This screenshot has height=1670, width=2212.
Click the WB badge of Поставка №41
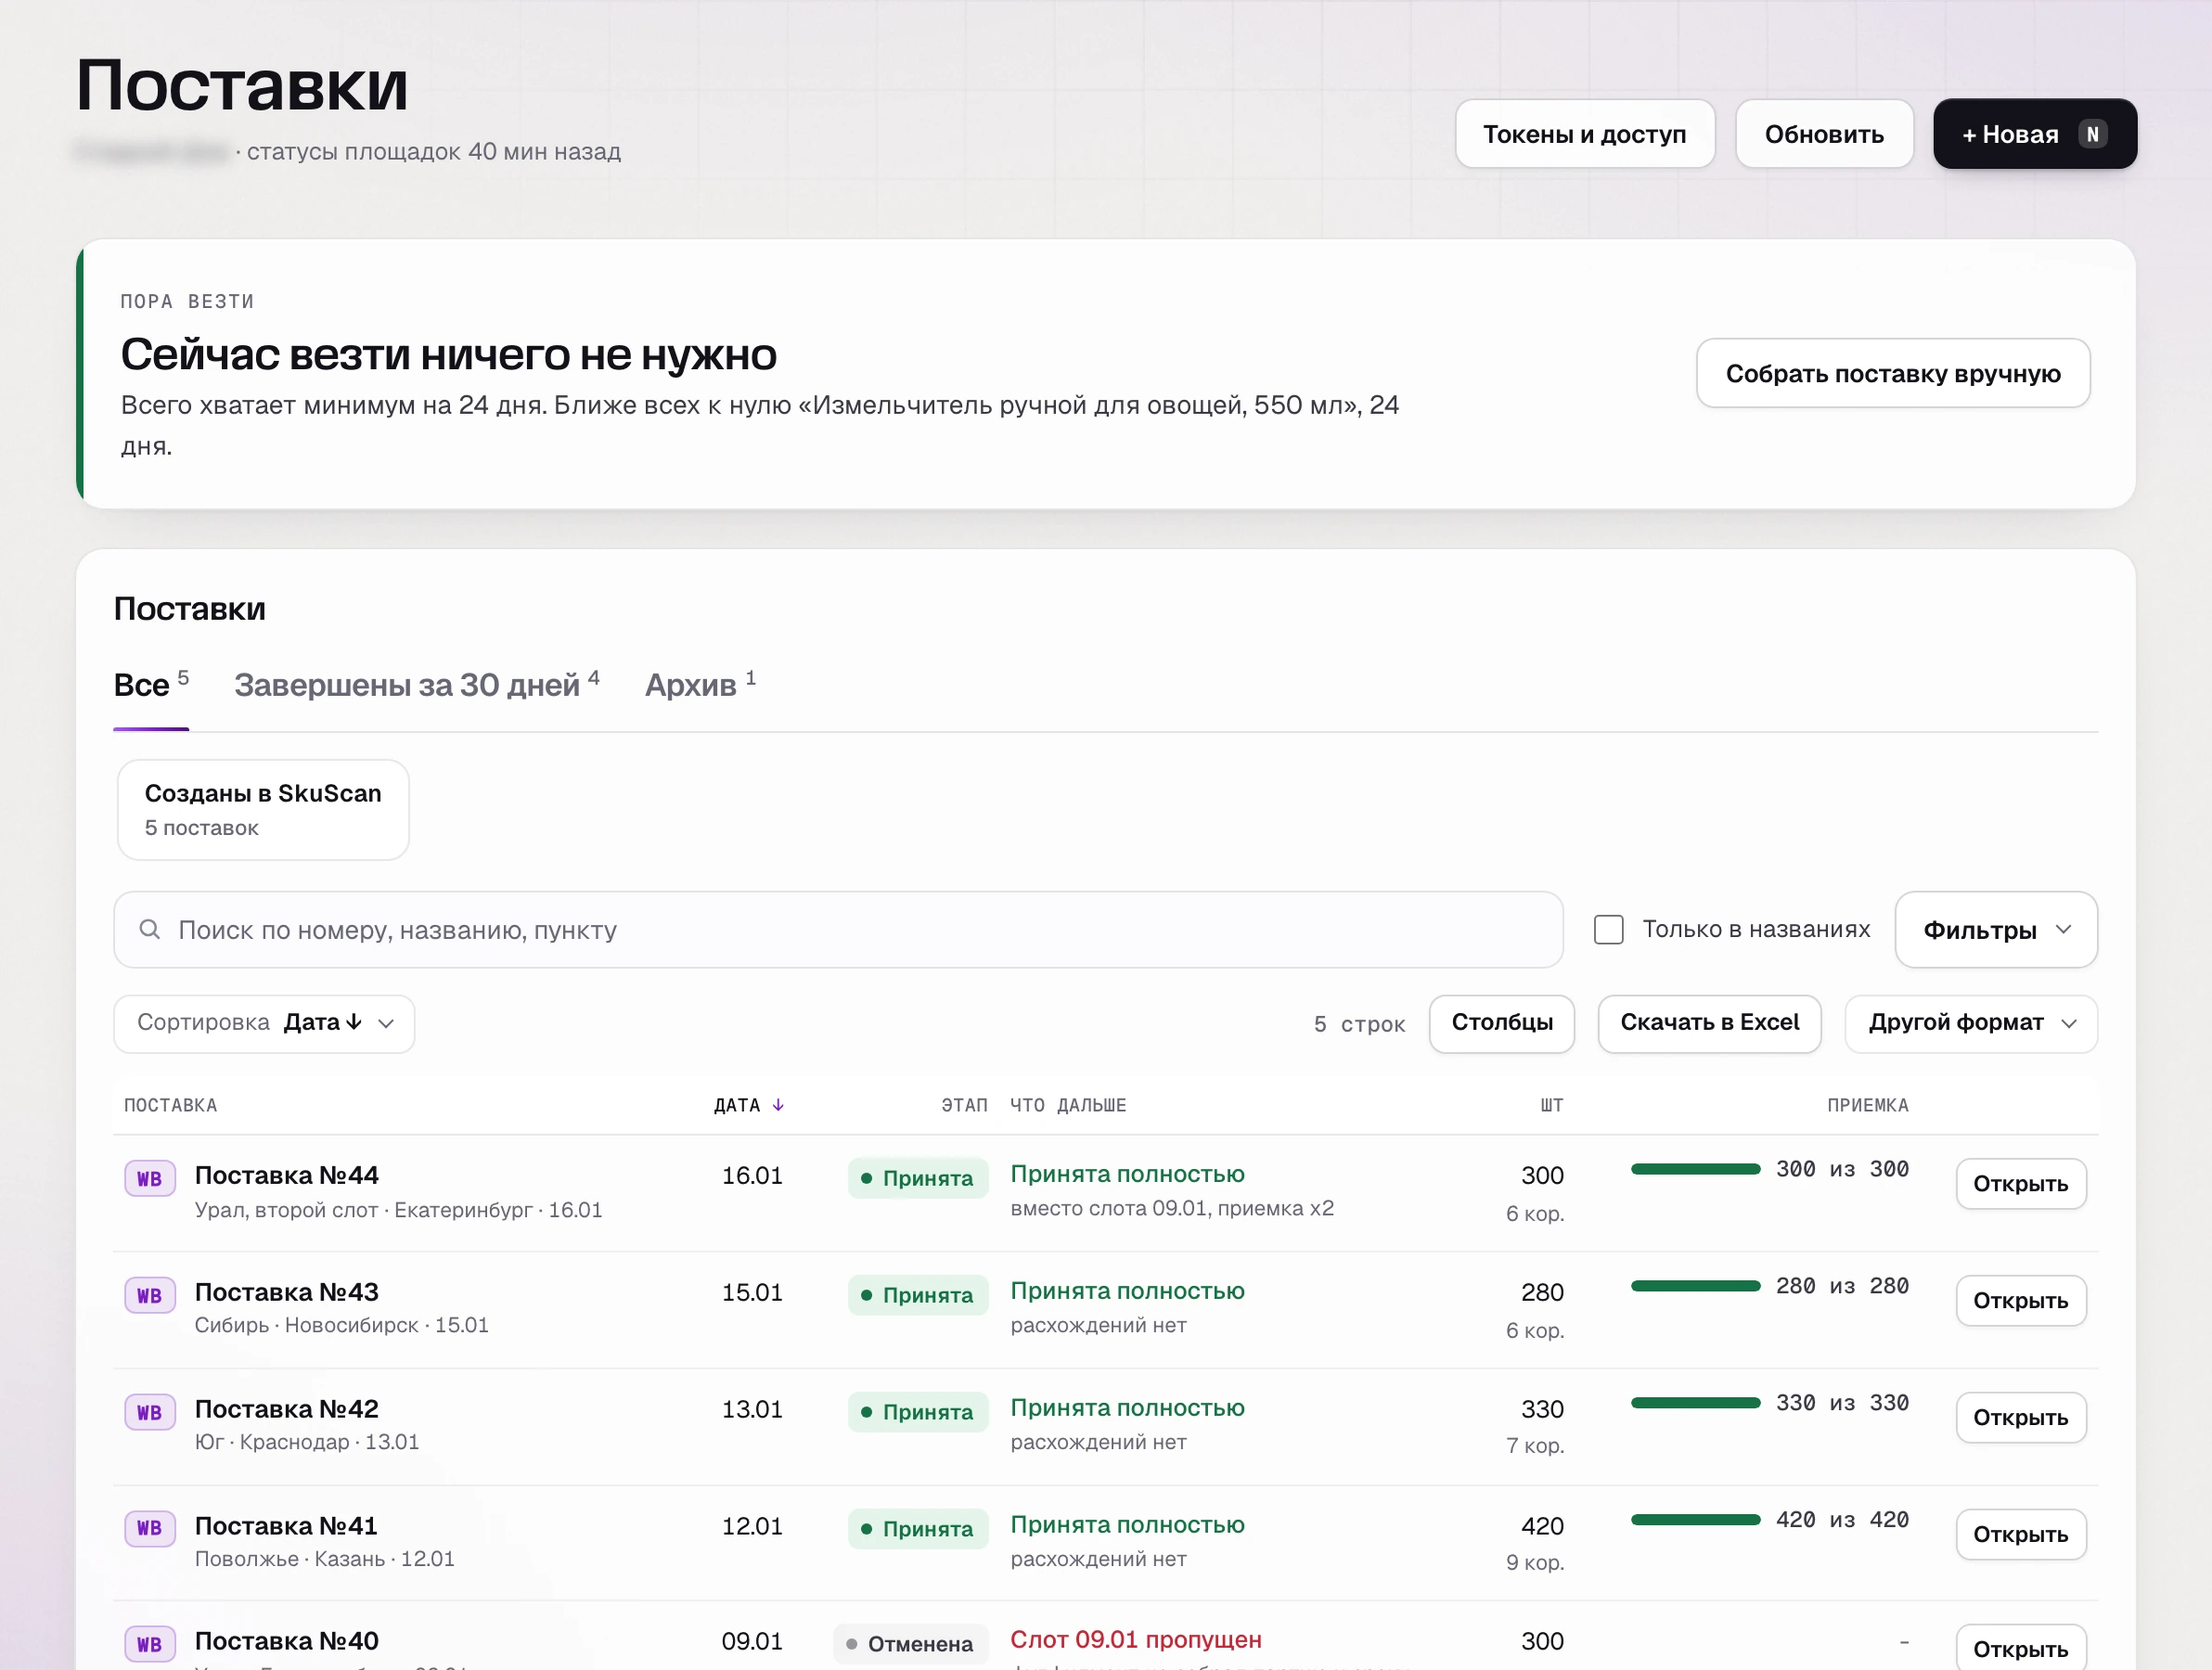point(149,1528)
